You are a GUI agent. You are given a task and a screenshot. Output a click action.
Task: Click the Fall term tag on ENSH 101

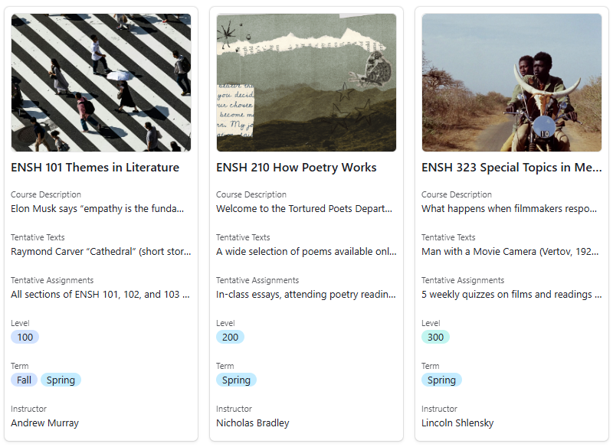[24, 380]
